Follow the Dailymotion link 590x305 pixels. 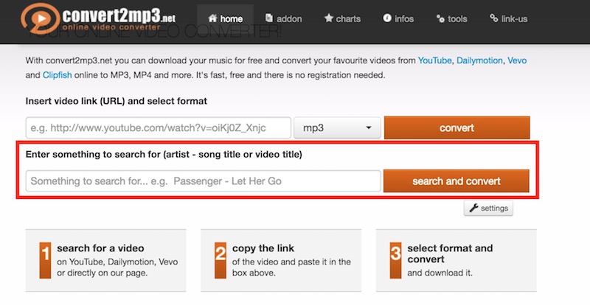[483, 59]
